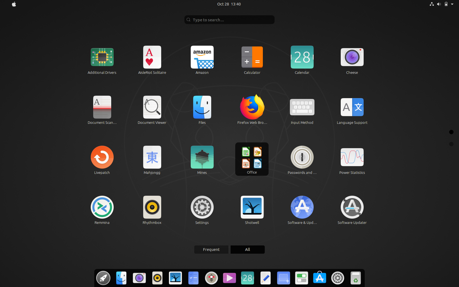Open Calculator from the app grid
The image size is (459, 287).
click(252, 57)
